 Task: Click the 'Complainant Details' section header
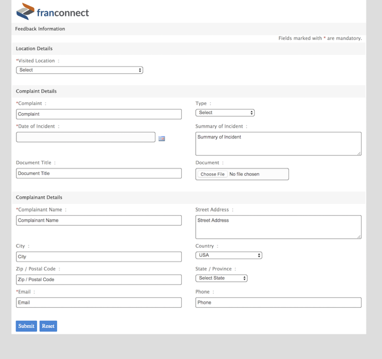click(39, 197)
